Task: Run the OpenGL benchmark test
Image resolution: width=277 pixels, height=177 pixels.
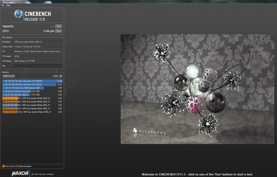Action: 59,26
